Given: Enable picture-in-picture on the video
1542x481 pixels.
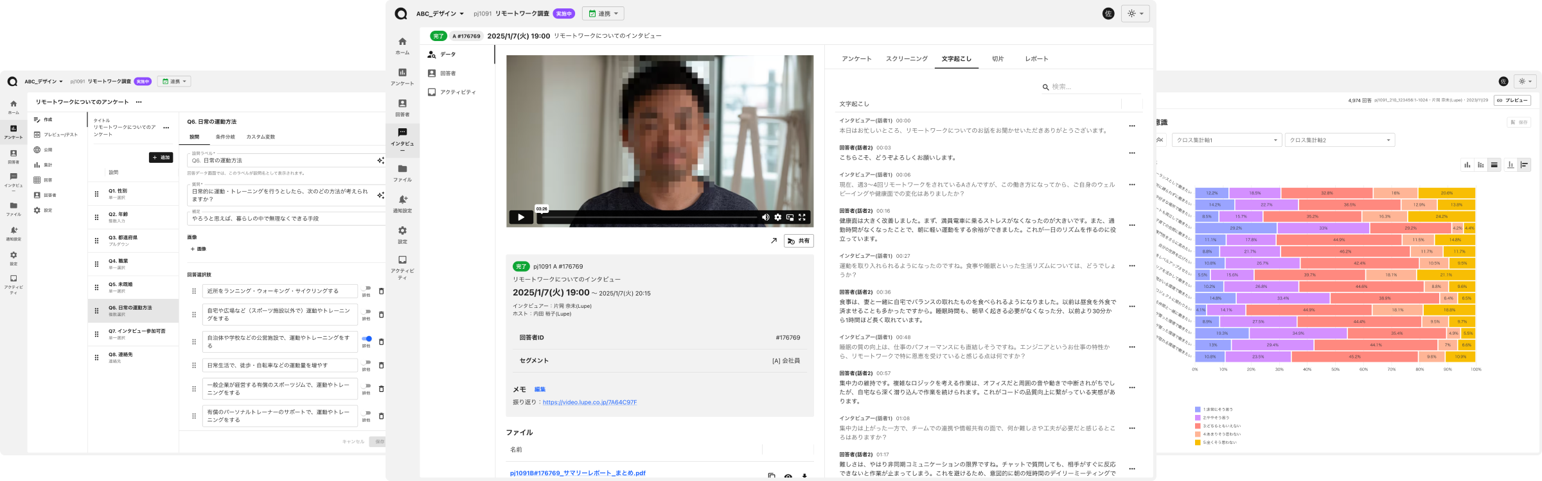Looking at the screenshot, I should [790, 217].
